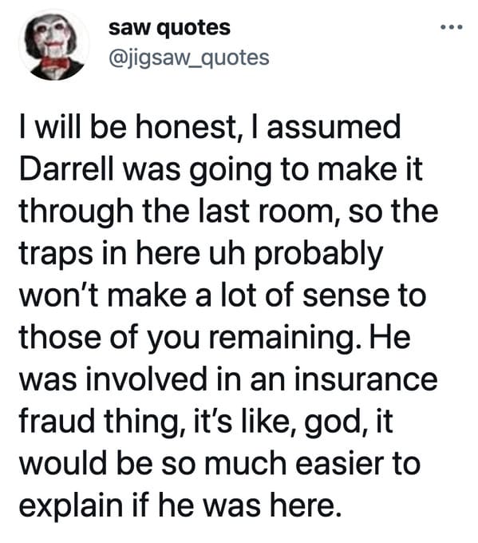Image resolution: width=478 pixels, height=543 pixels.
Task: Click the word 'probably' in the tweet
Action: tap(318, 253)
